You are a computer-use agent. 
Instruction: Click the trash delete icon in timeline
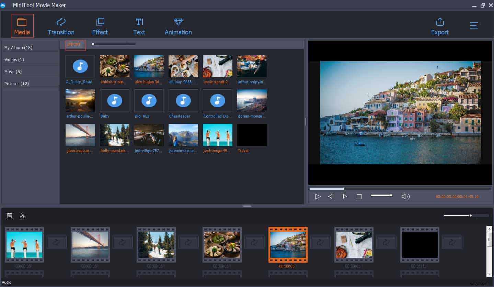pyautogui.click(x=10, y=216)
